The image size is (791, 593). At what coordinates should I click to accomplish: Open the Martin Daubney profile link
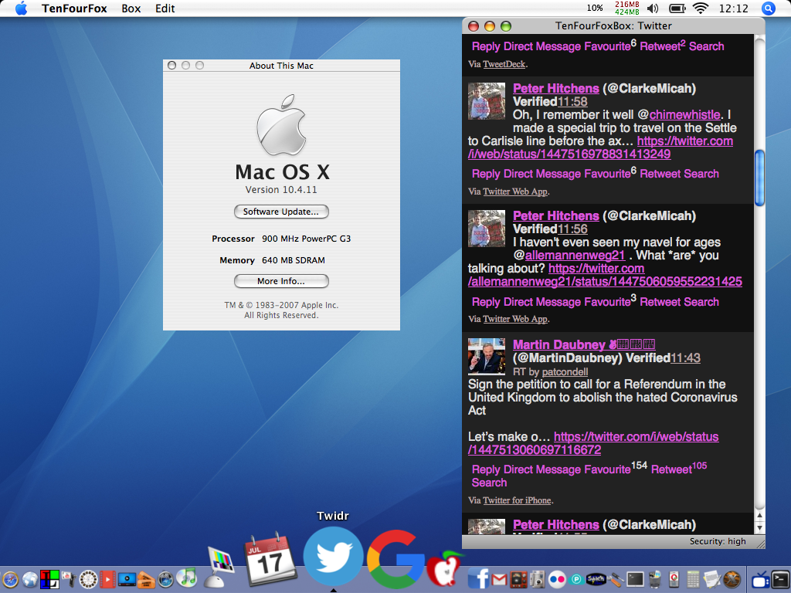[x=583, y=344]
